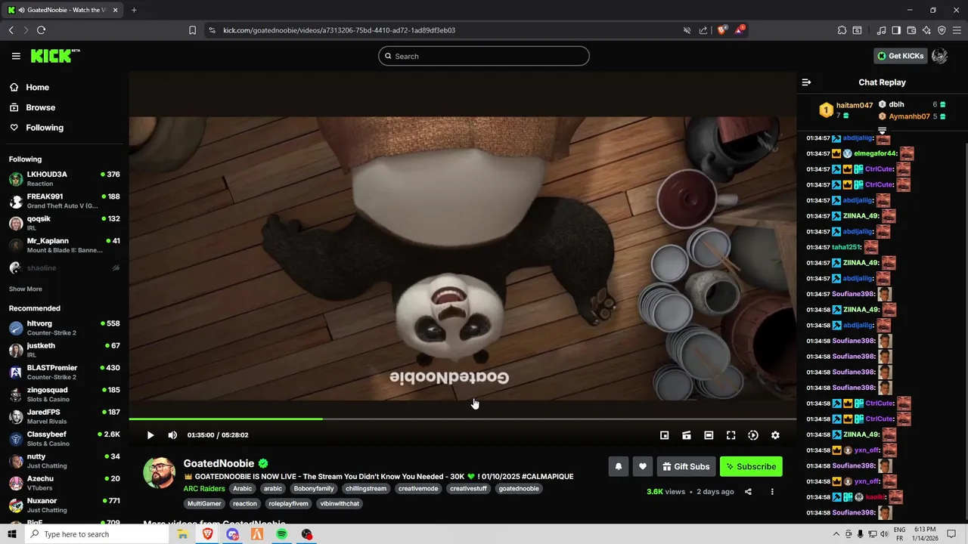Bookmark this page icon
This screenshot has height=544, width=968.
[x=192, y=30]
